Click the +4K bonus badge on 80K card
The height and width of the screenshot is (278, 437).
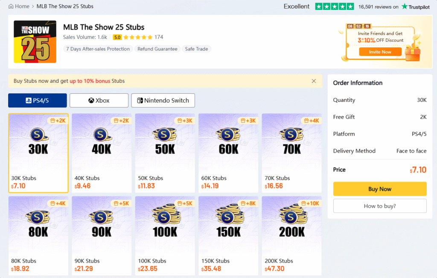tap(58, 203)
